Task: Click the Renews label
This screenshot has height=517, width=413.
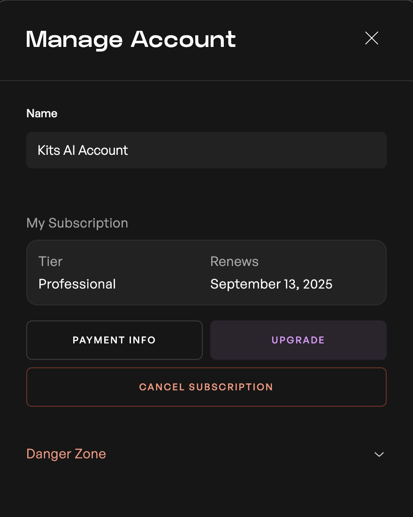Action: (234, 261)
